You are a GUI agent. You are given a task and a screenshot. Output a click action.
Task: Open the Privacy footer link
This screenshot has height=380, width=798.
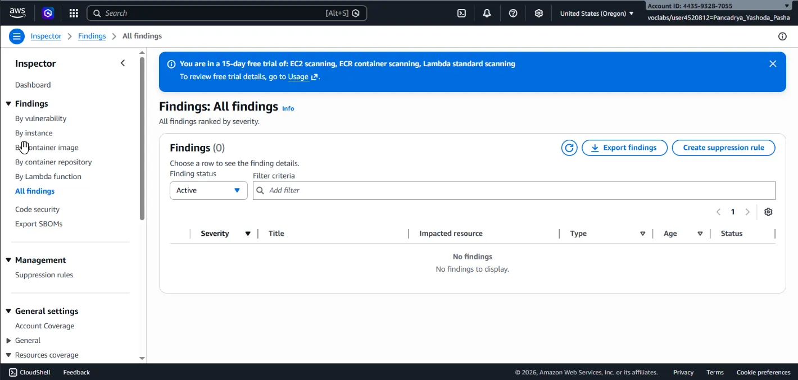(x=683, y=372)
